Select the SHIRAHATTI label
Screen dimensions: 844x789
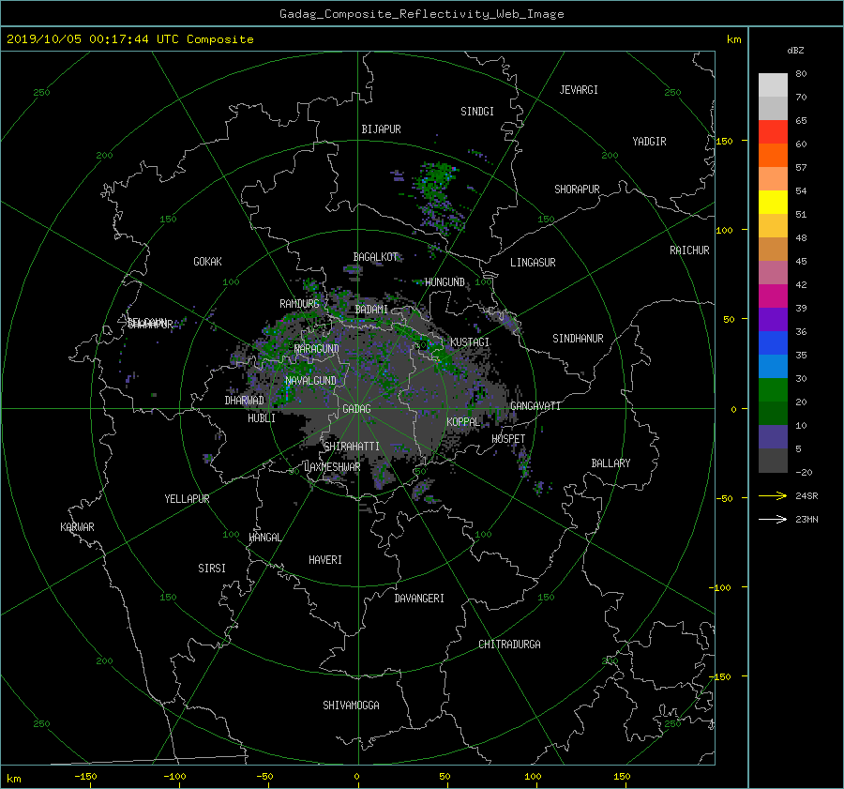point(352,447)
